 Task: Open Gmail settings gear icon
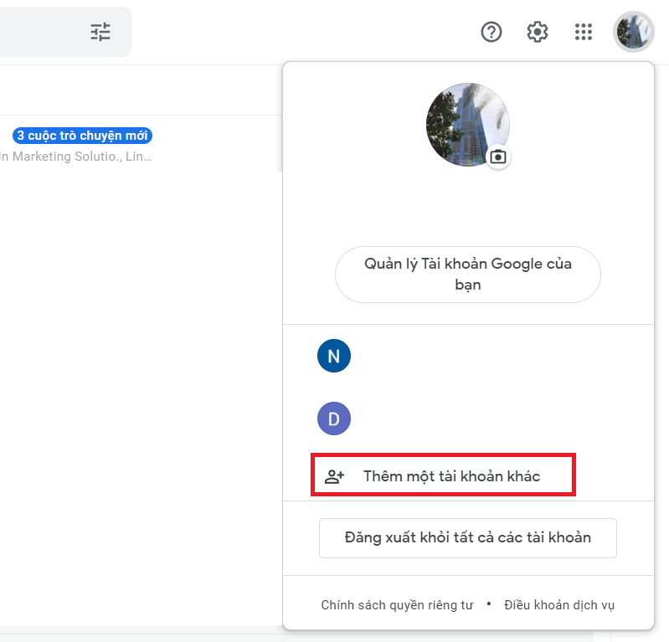[538, 32]
